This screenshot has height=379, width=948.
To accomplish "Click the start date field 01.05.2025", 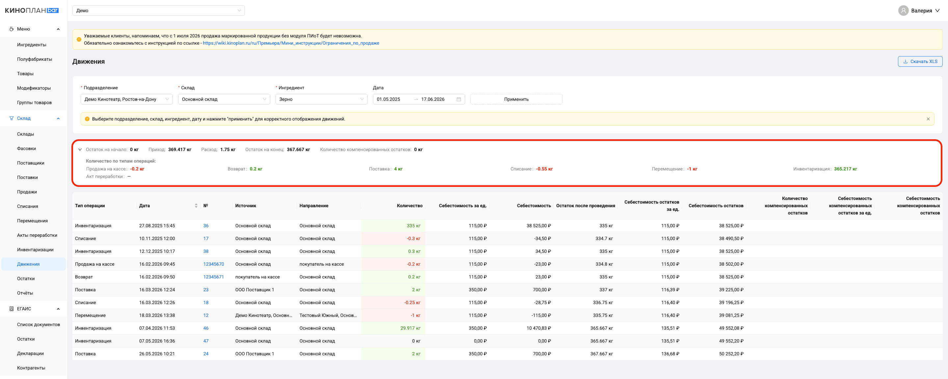I will pos(392,99).
